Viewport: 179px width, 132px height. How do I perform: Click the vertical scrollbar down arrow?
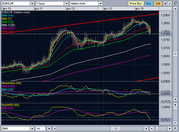coord(175,99)
